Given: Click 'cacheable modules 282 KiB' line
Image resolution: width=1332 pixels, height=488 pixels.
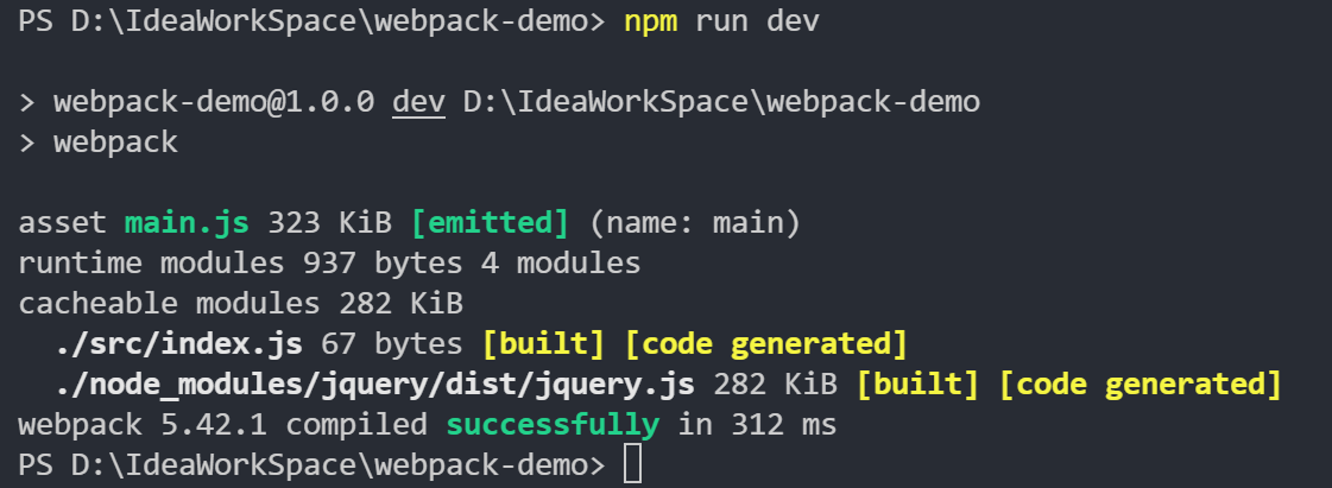Looking at the screenshot, I should coord(240,304).
